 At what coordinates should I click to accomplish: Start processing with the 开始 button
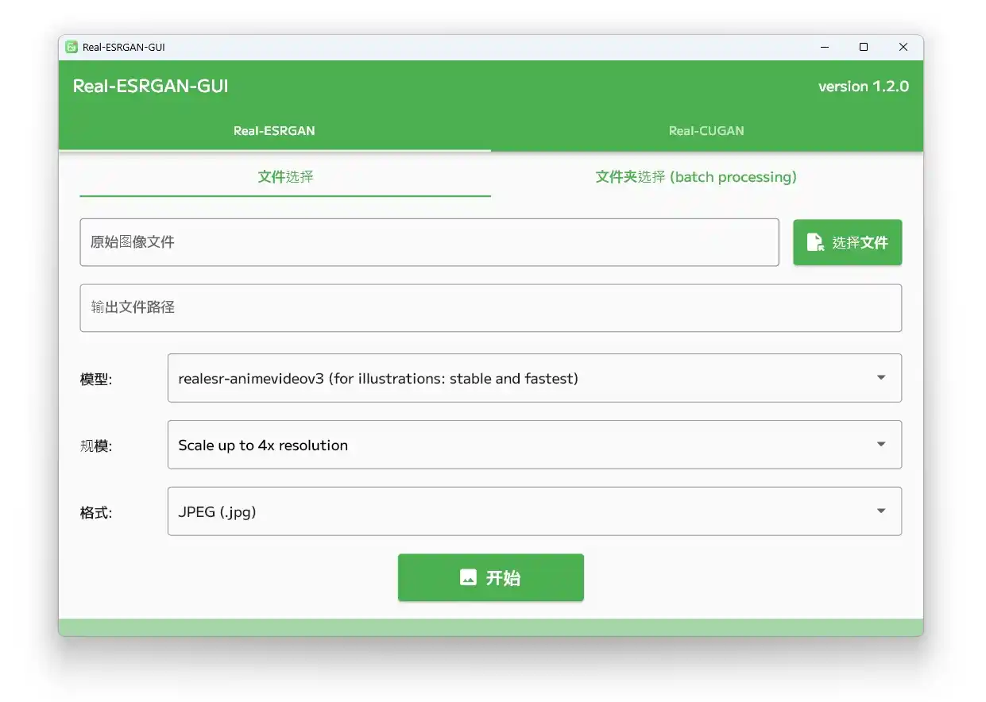pyautogui.click(x=491, y=577)
